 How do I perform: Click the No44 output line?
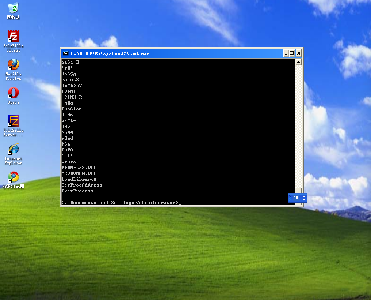67,132
